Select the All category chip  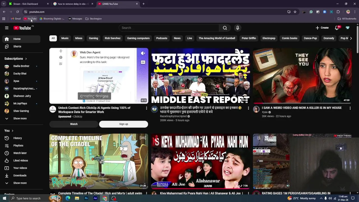click(53, 38)
